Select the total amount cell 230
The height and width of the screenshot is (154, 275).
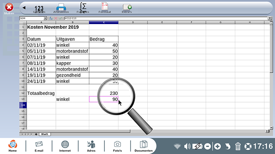pos(104,93)
